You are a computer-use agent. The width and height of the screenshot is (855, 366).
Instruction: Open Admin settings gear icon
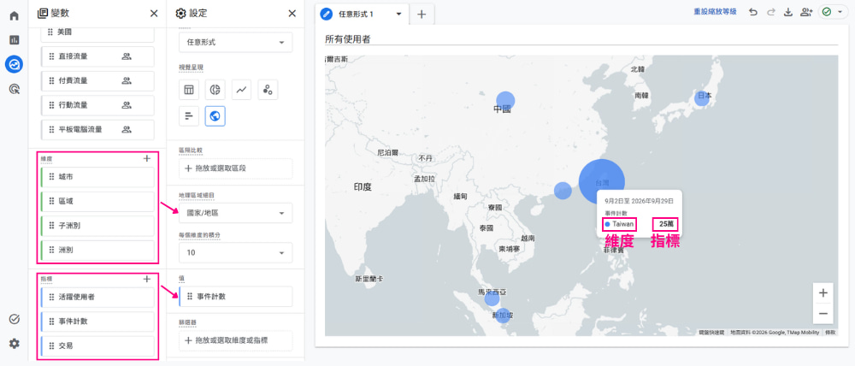click(x=15, y=344)
